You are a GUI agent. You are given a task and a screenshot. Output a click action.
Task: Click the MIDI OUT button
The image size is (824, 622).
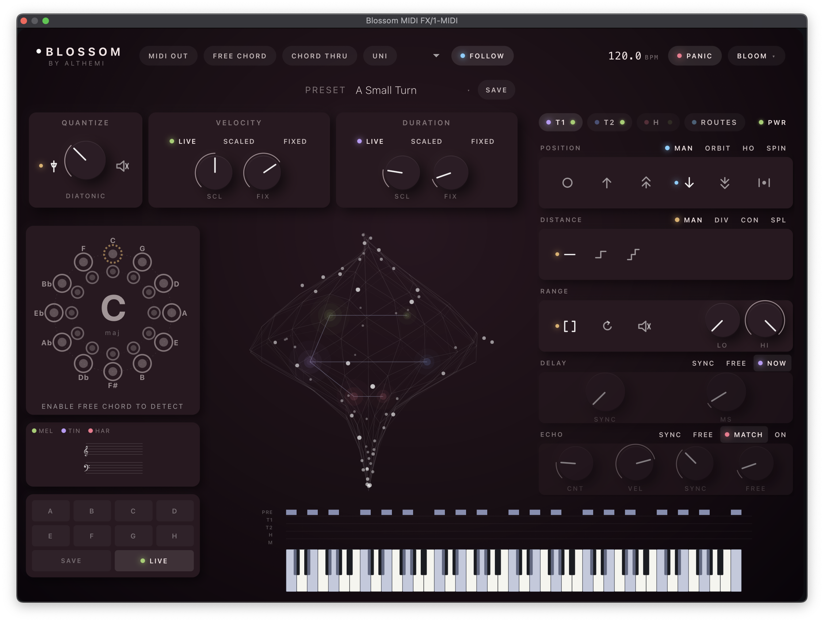tap(168, 56)
